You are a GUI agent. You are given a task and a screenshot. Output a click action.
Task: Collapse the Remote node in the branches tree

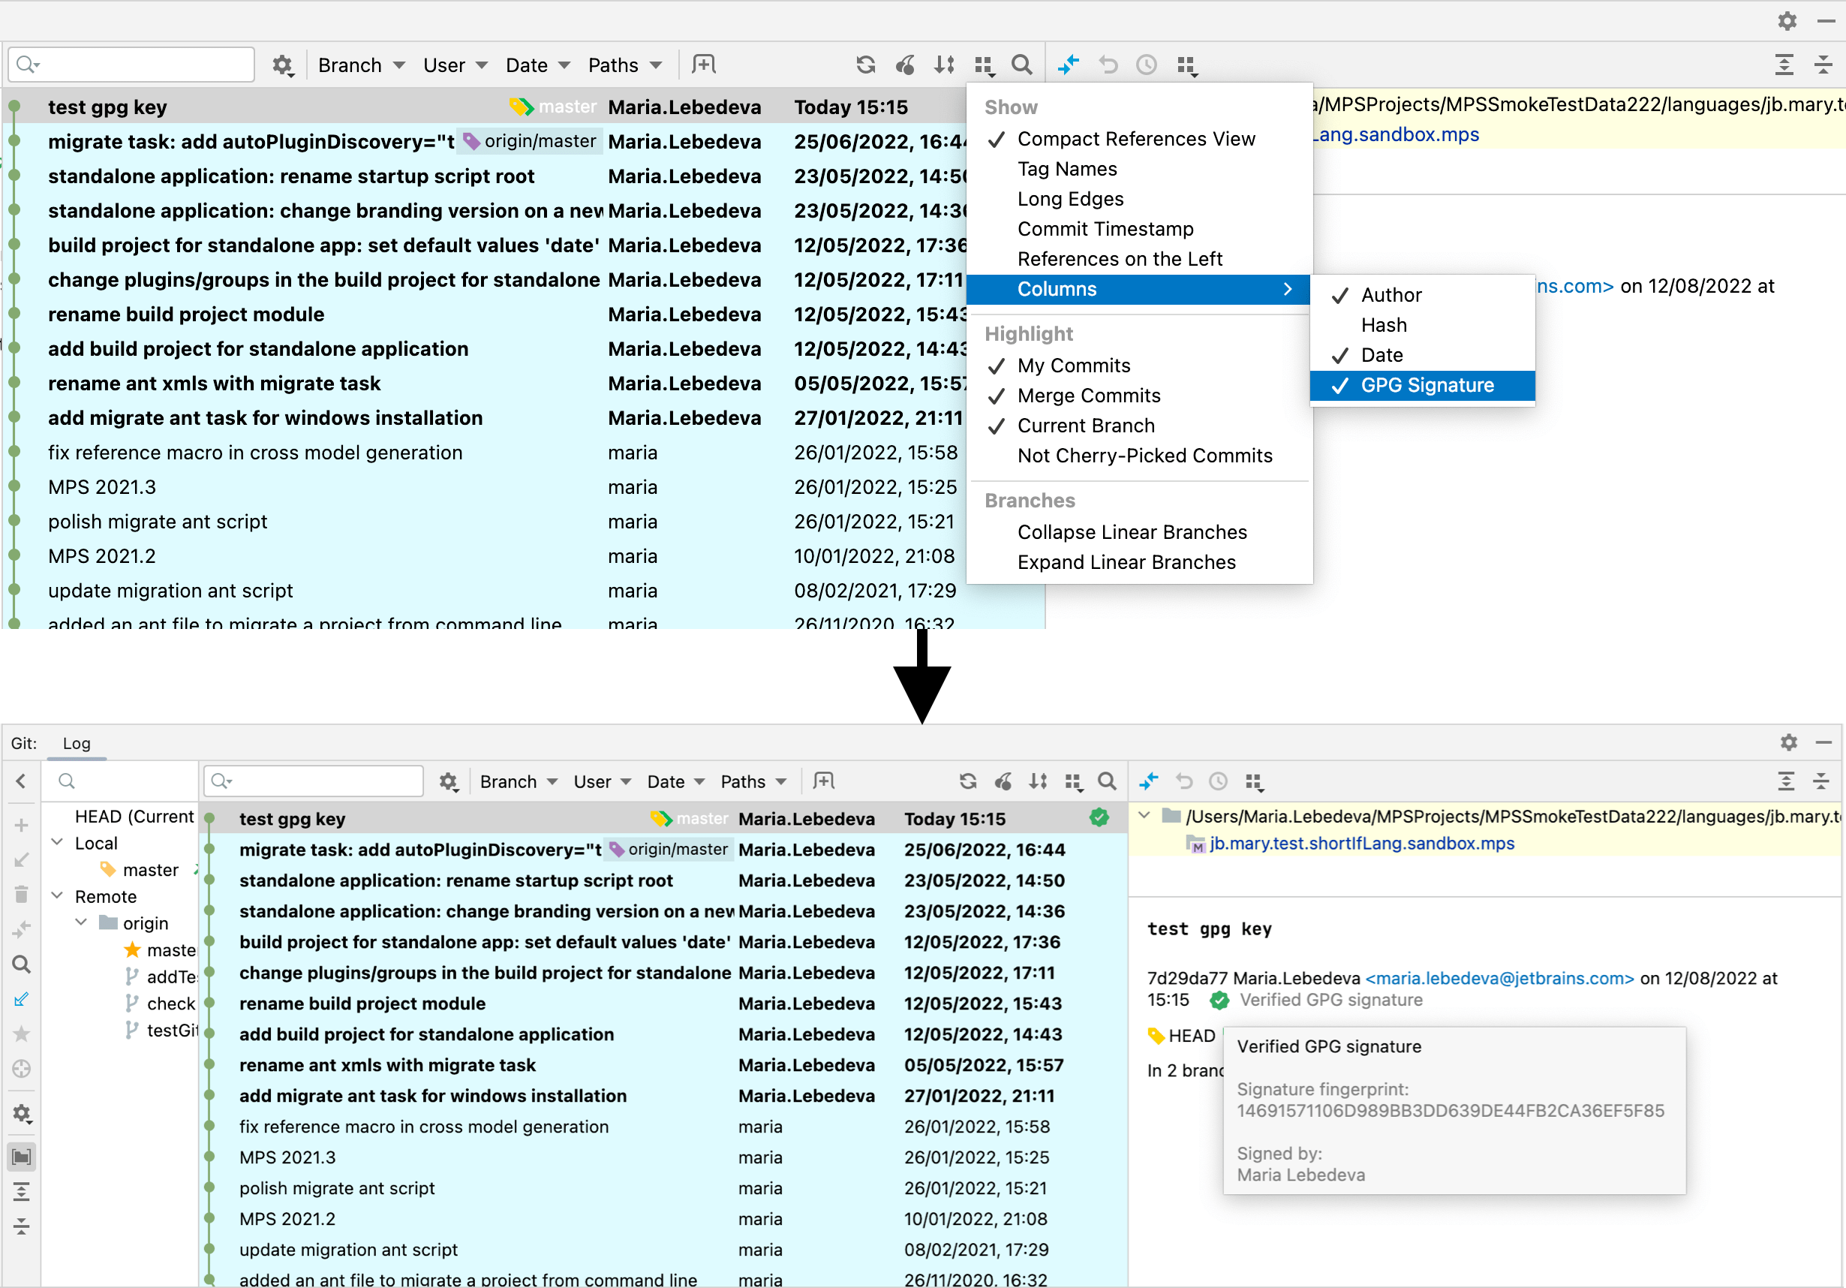tap(58, 895)
